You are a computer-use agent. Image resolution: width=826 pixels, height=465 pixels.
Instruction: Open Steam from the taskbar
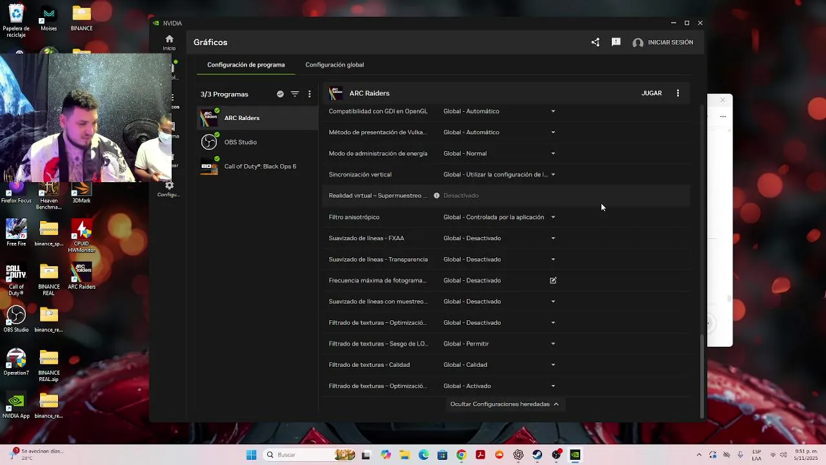pos(537,455)
